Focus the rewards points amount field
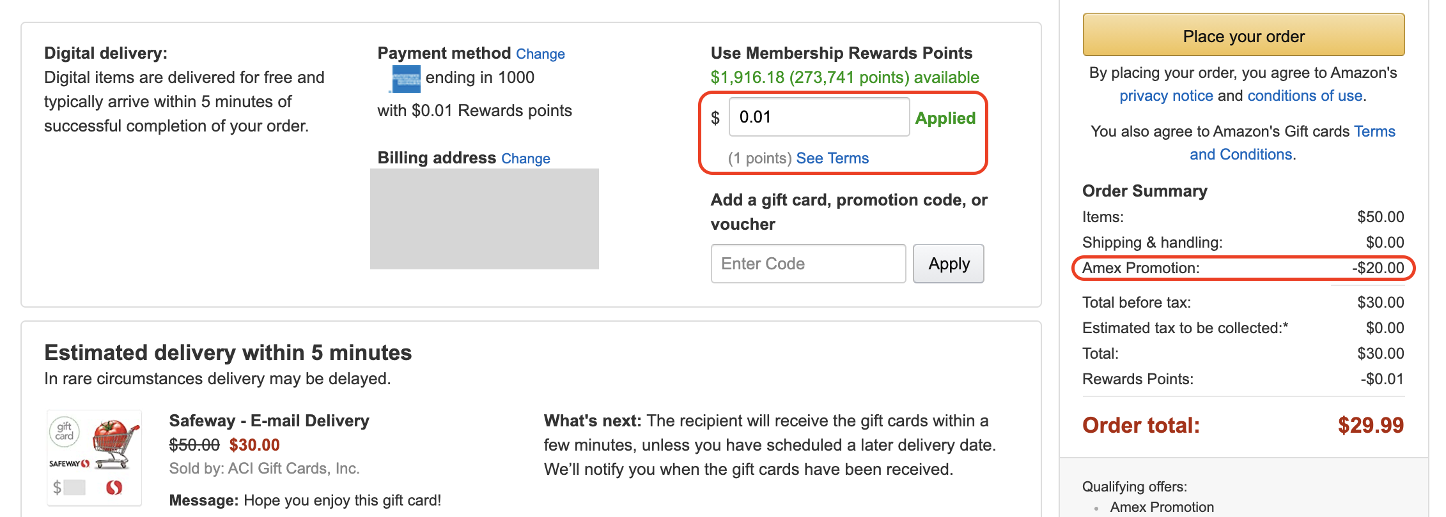The image size is (1446, 517). pos(819,117)
